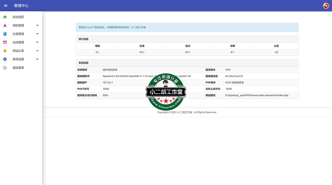Click the blue system settings gear icon
Viewport: 332px width, 185px height.
pos(5,59)
